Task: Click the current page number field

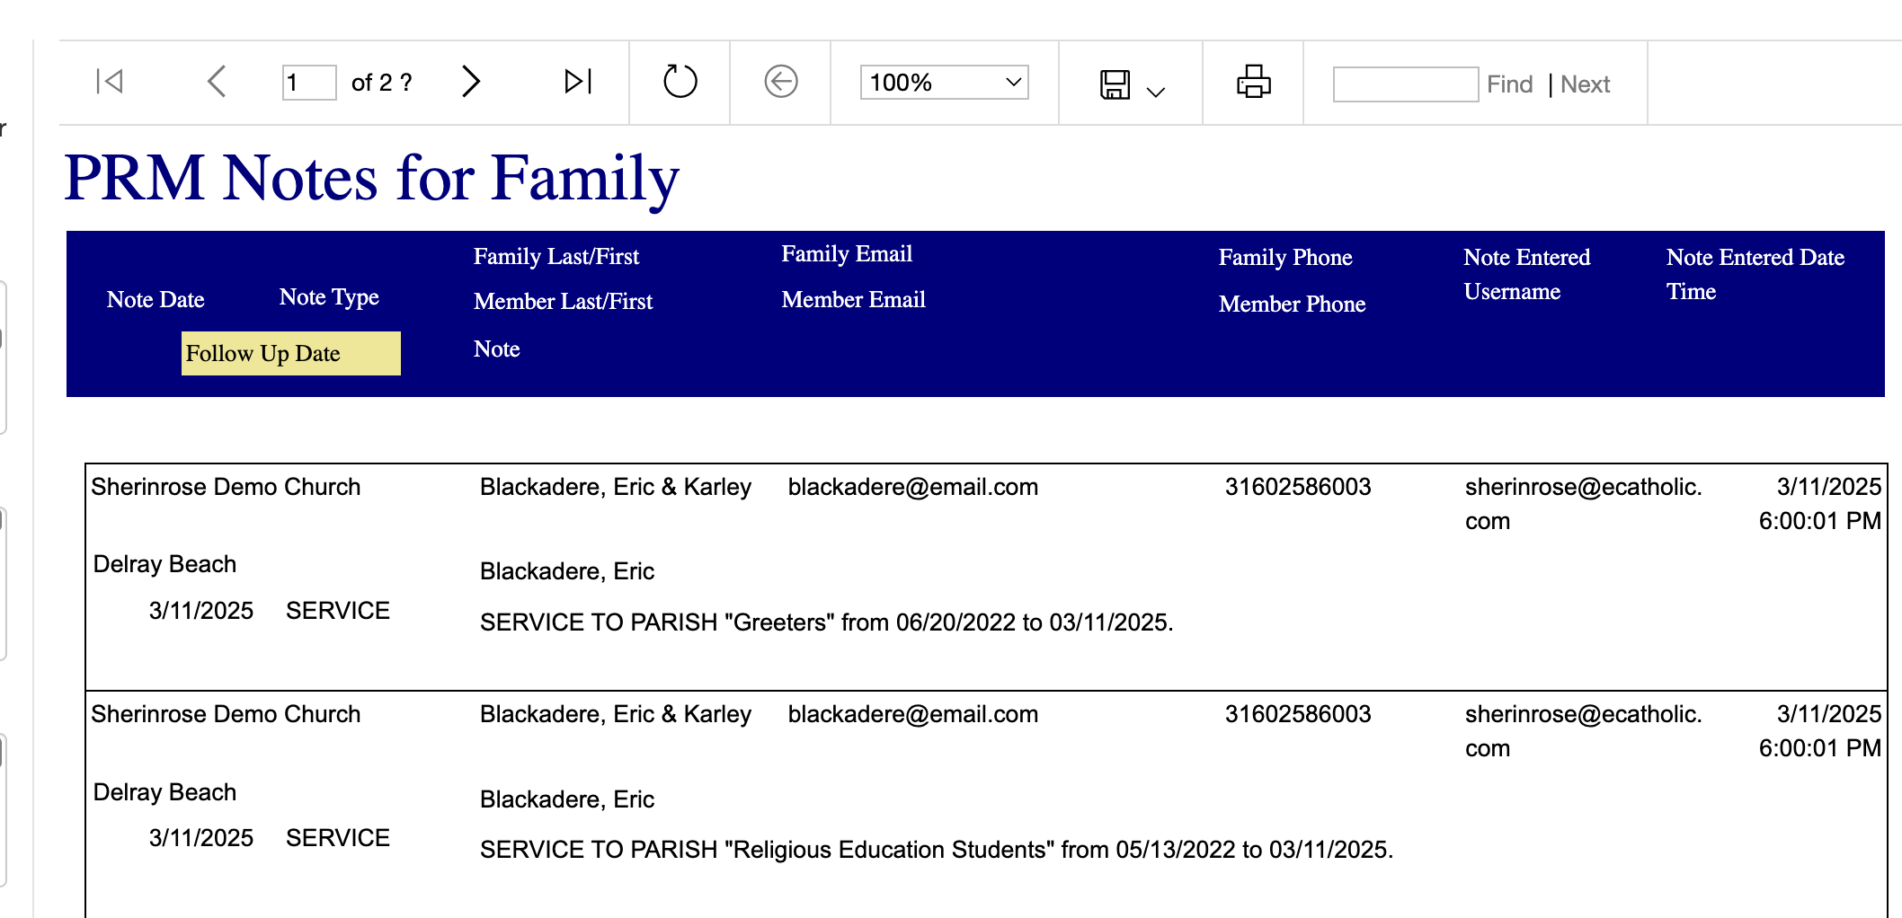Action: point(309,83)
